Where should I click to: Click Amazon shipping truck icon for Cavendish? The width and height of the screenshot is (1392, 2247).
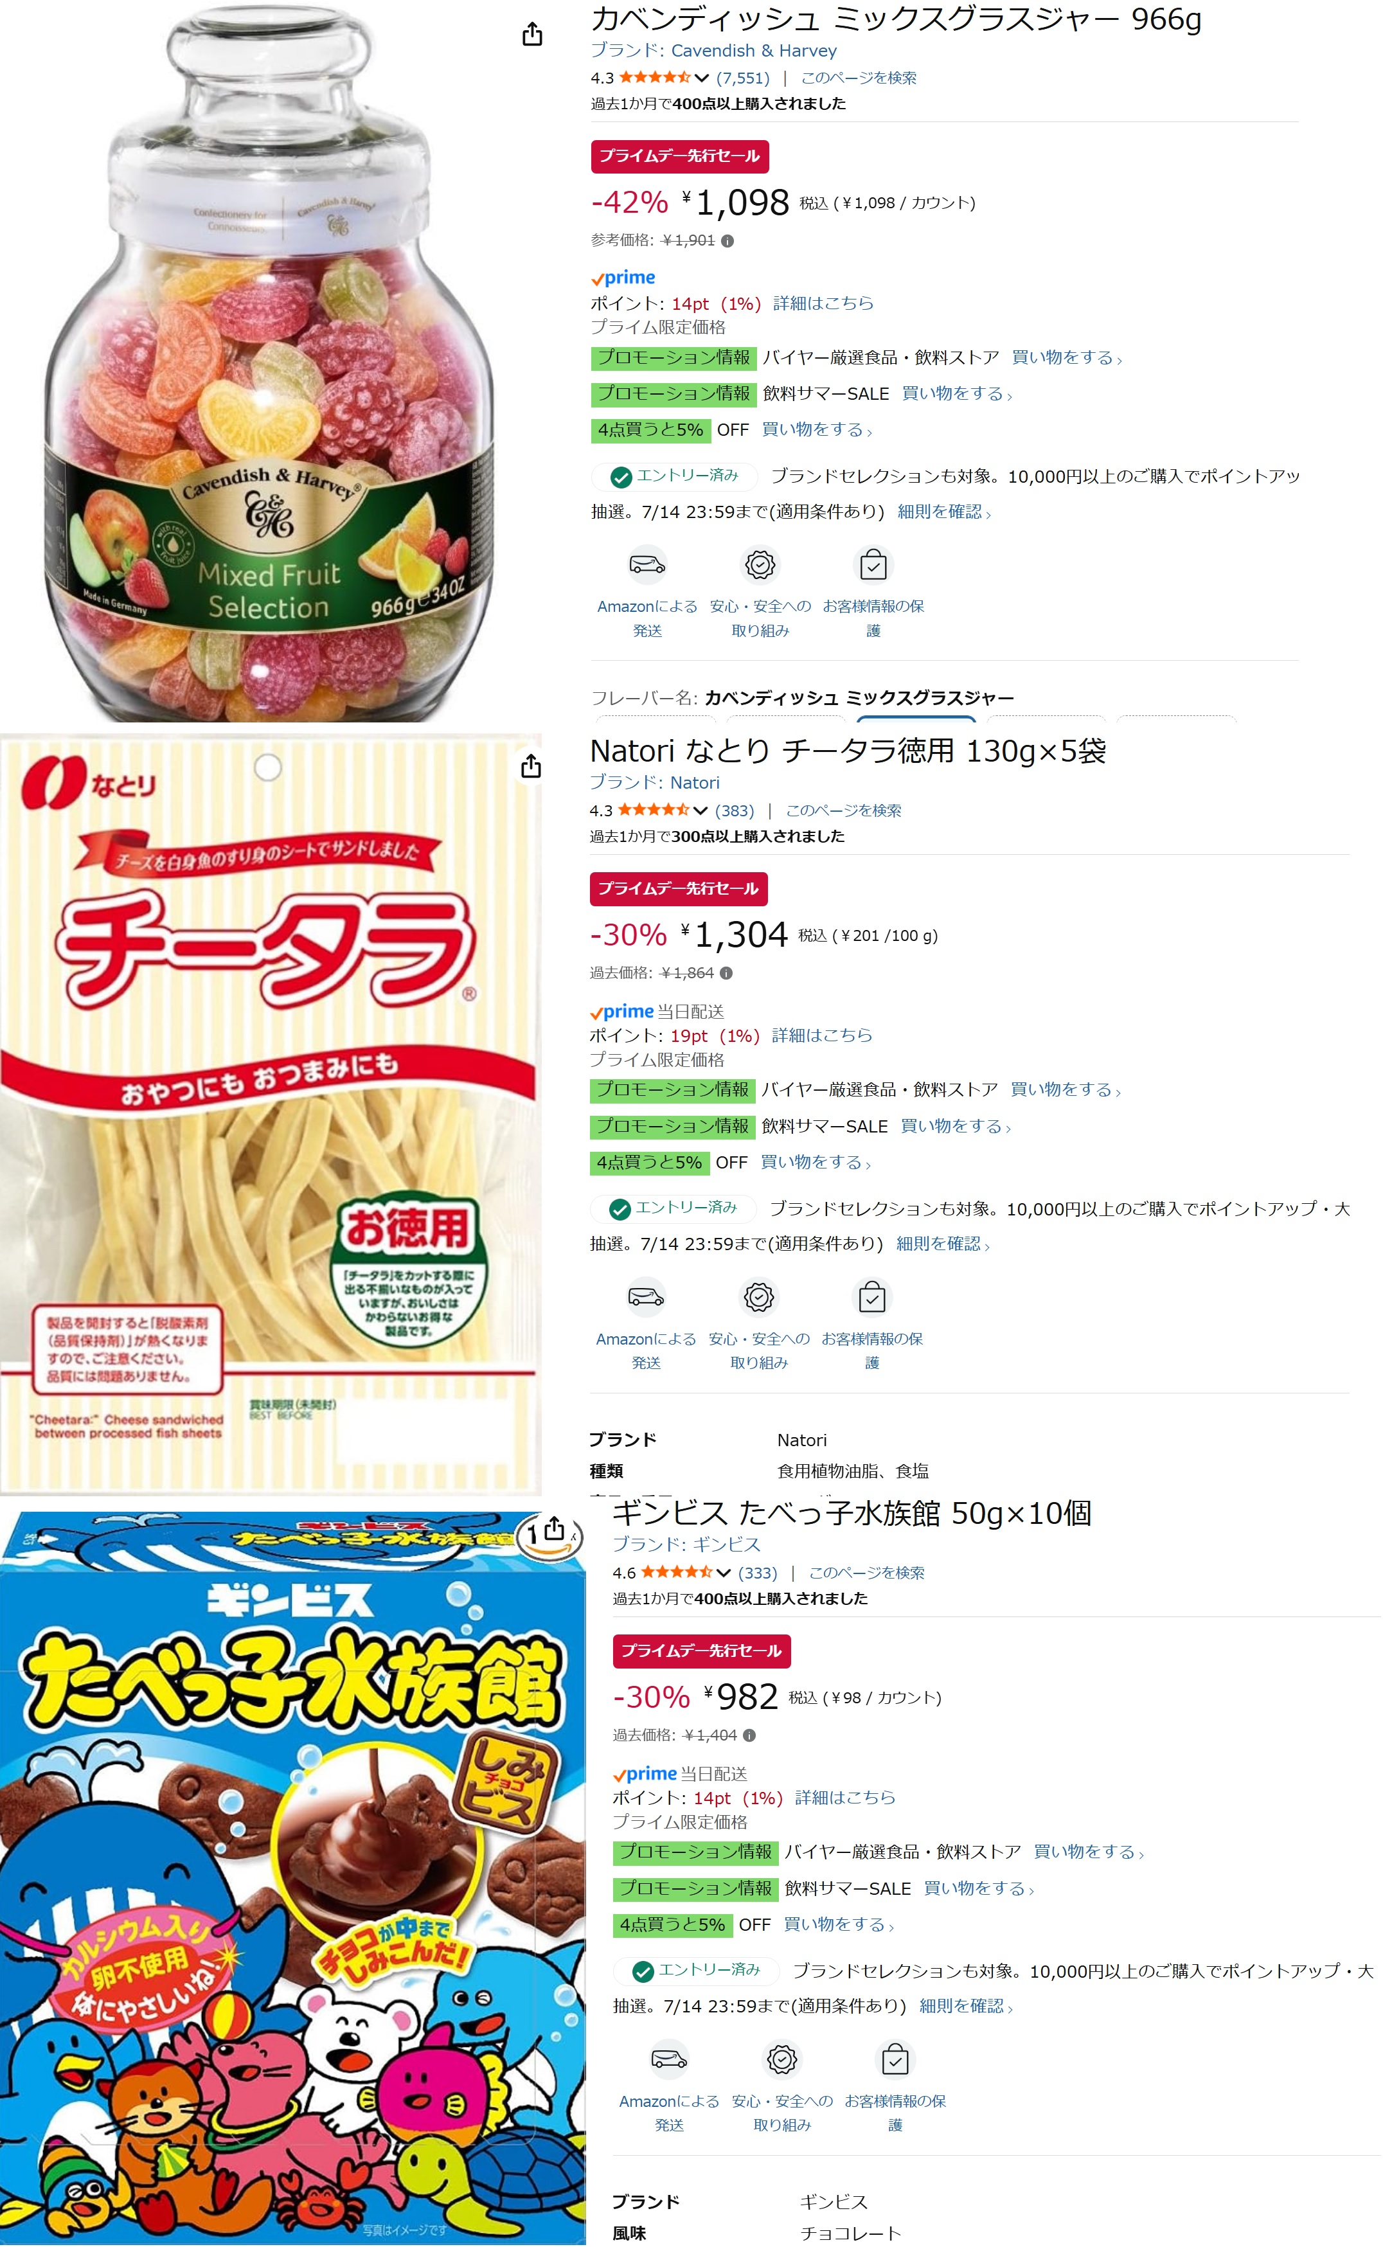click(647, 564)
